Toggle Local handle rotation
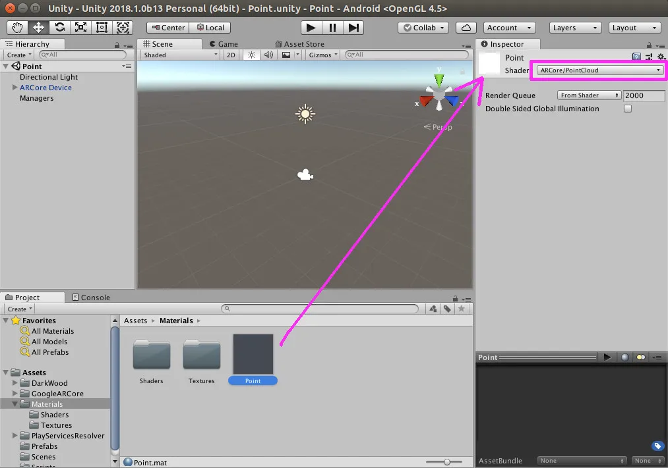 tap(210, 28)
